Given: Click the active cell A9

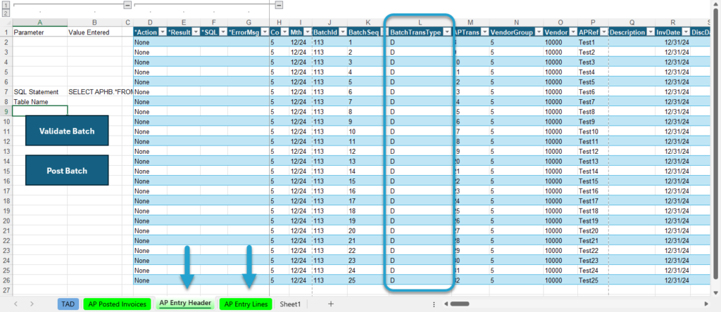Looking at the screenshot, I should [39, 111].
